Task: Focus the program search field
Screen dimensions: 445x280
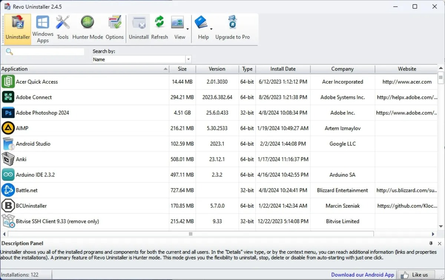Action: [x=49, y=52]
